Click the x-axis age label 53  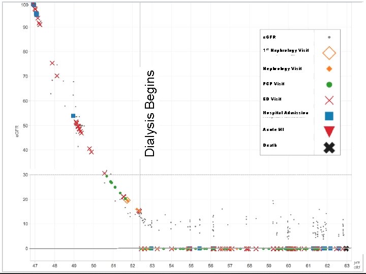(152, 266)
